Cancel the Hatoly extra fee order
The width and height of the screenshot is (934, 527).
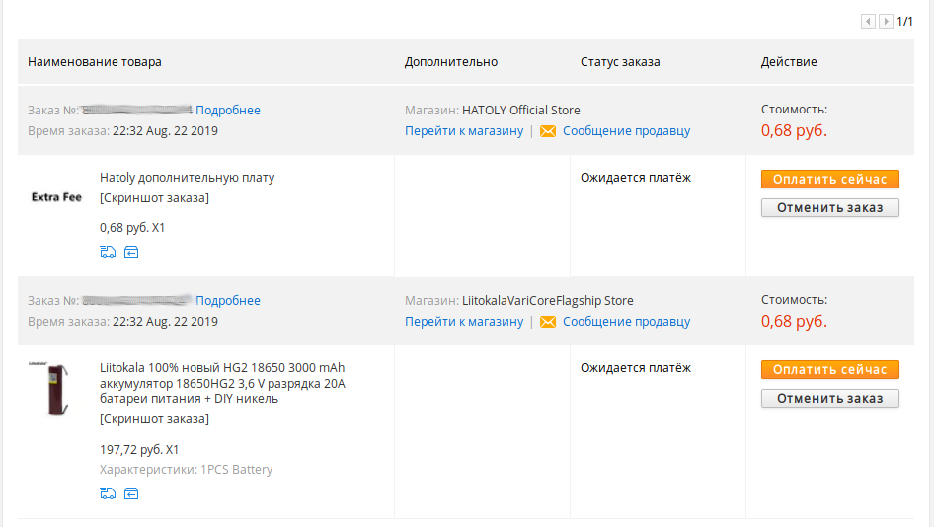pyautogui.click(x=829, y=208)
